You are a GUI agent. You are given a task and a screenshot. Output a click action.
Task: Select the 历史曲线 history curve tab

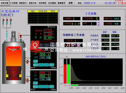(x=52, y=3)
